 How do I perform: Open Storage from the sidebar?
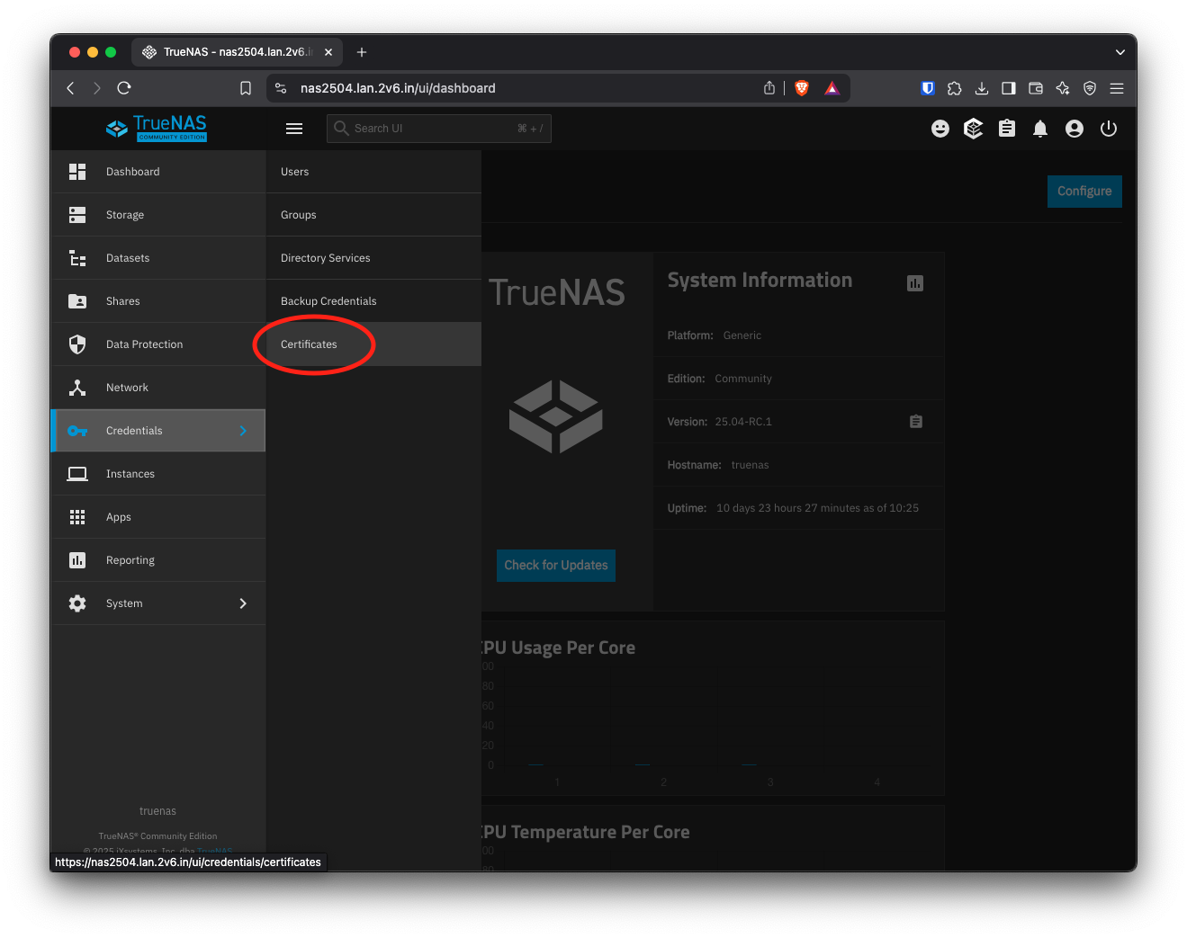point(158,215)
